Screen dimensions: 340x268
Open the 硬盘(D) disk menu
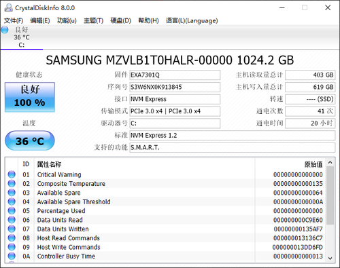(x=120, y=20)
